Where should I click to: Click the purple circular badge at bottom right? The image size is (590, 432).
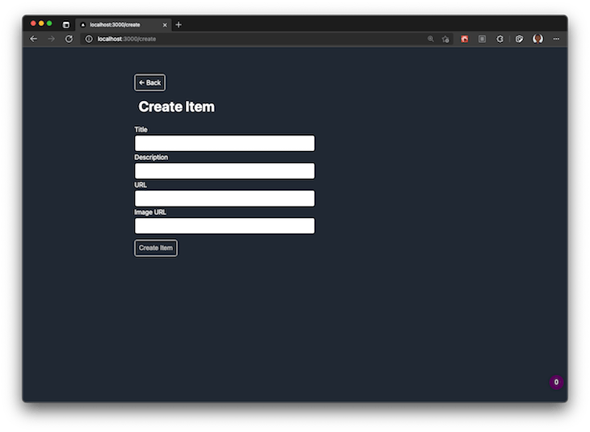(556, 383)
